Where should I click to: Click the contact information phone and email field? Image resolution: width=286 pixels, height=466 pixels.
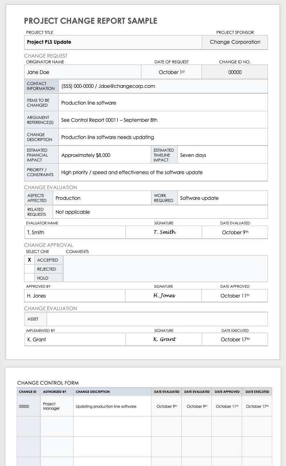coord(163,86)
